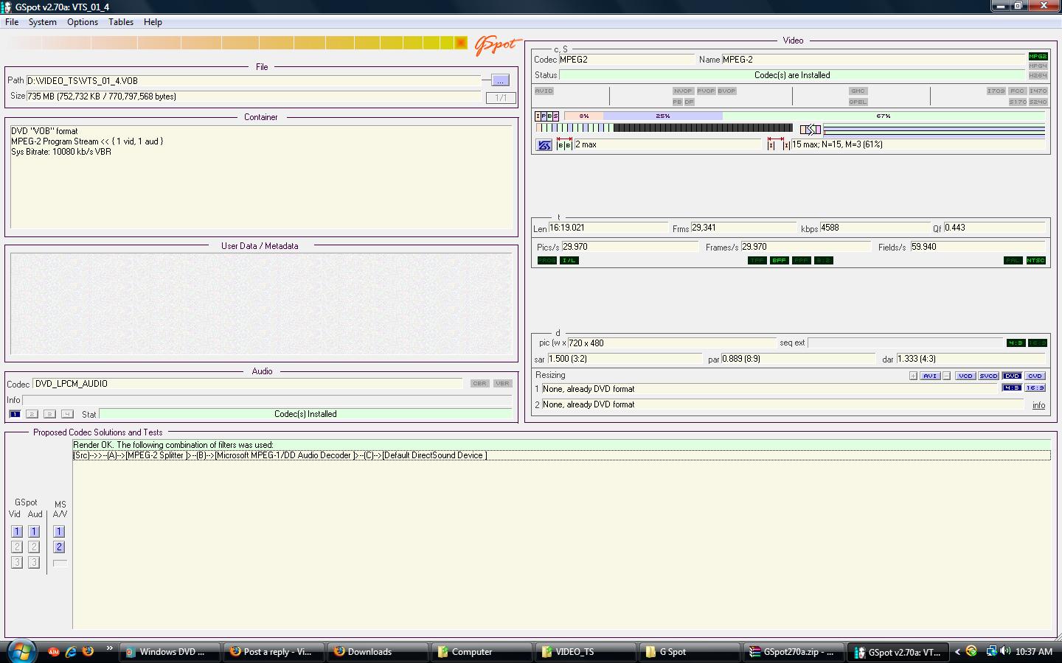The image size is (1062, 663).
Task: Select the AVI resizing target
Action: 930,376
